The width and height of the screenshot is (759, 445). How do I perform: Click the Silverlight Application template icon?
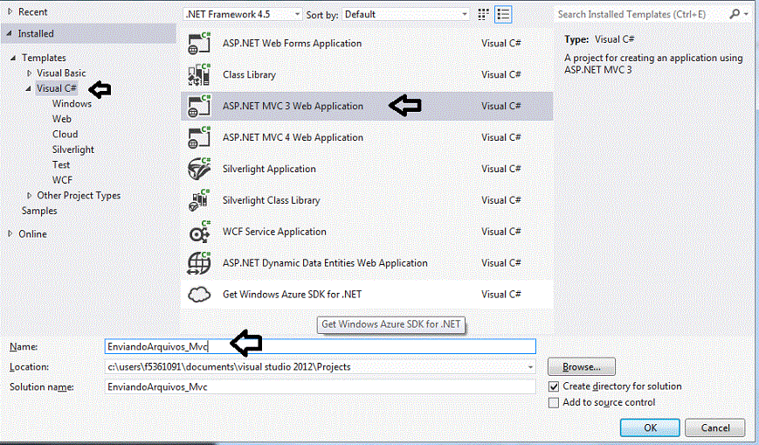[199, 169]
